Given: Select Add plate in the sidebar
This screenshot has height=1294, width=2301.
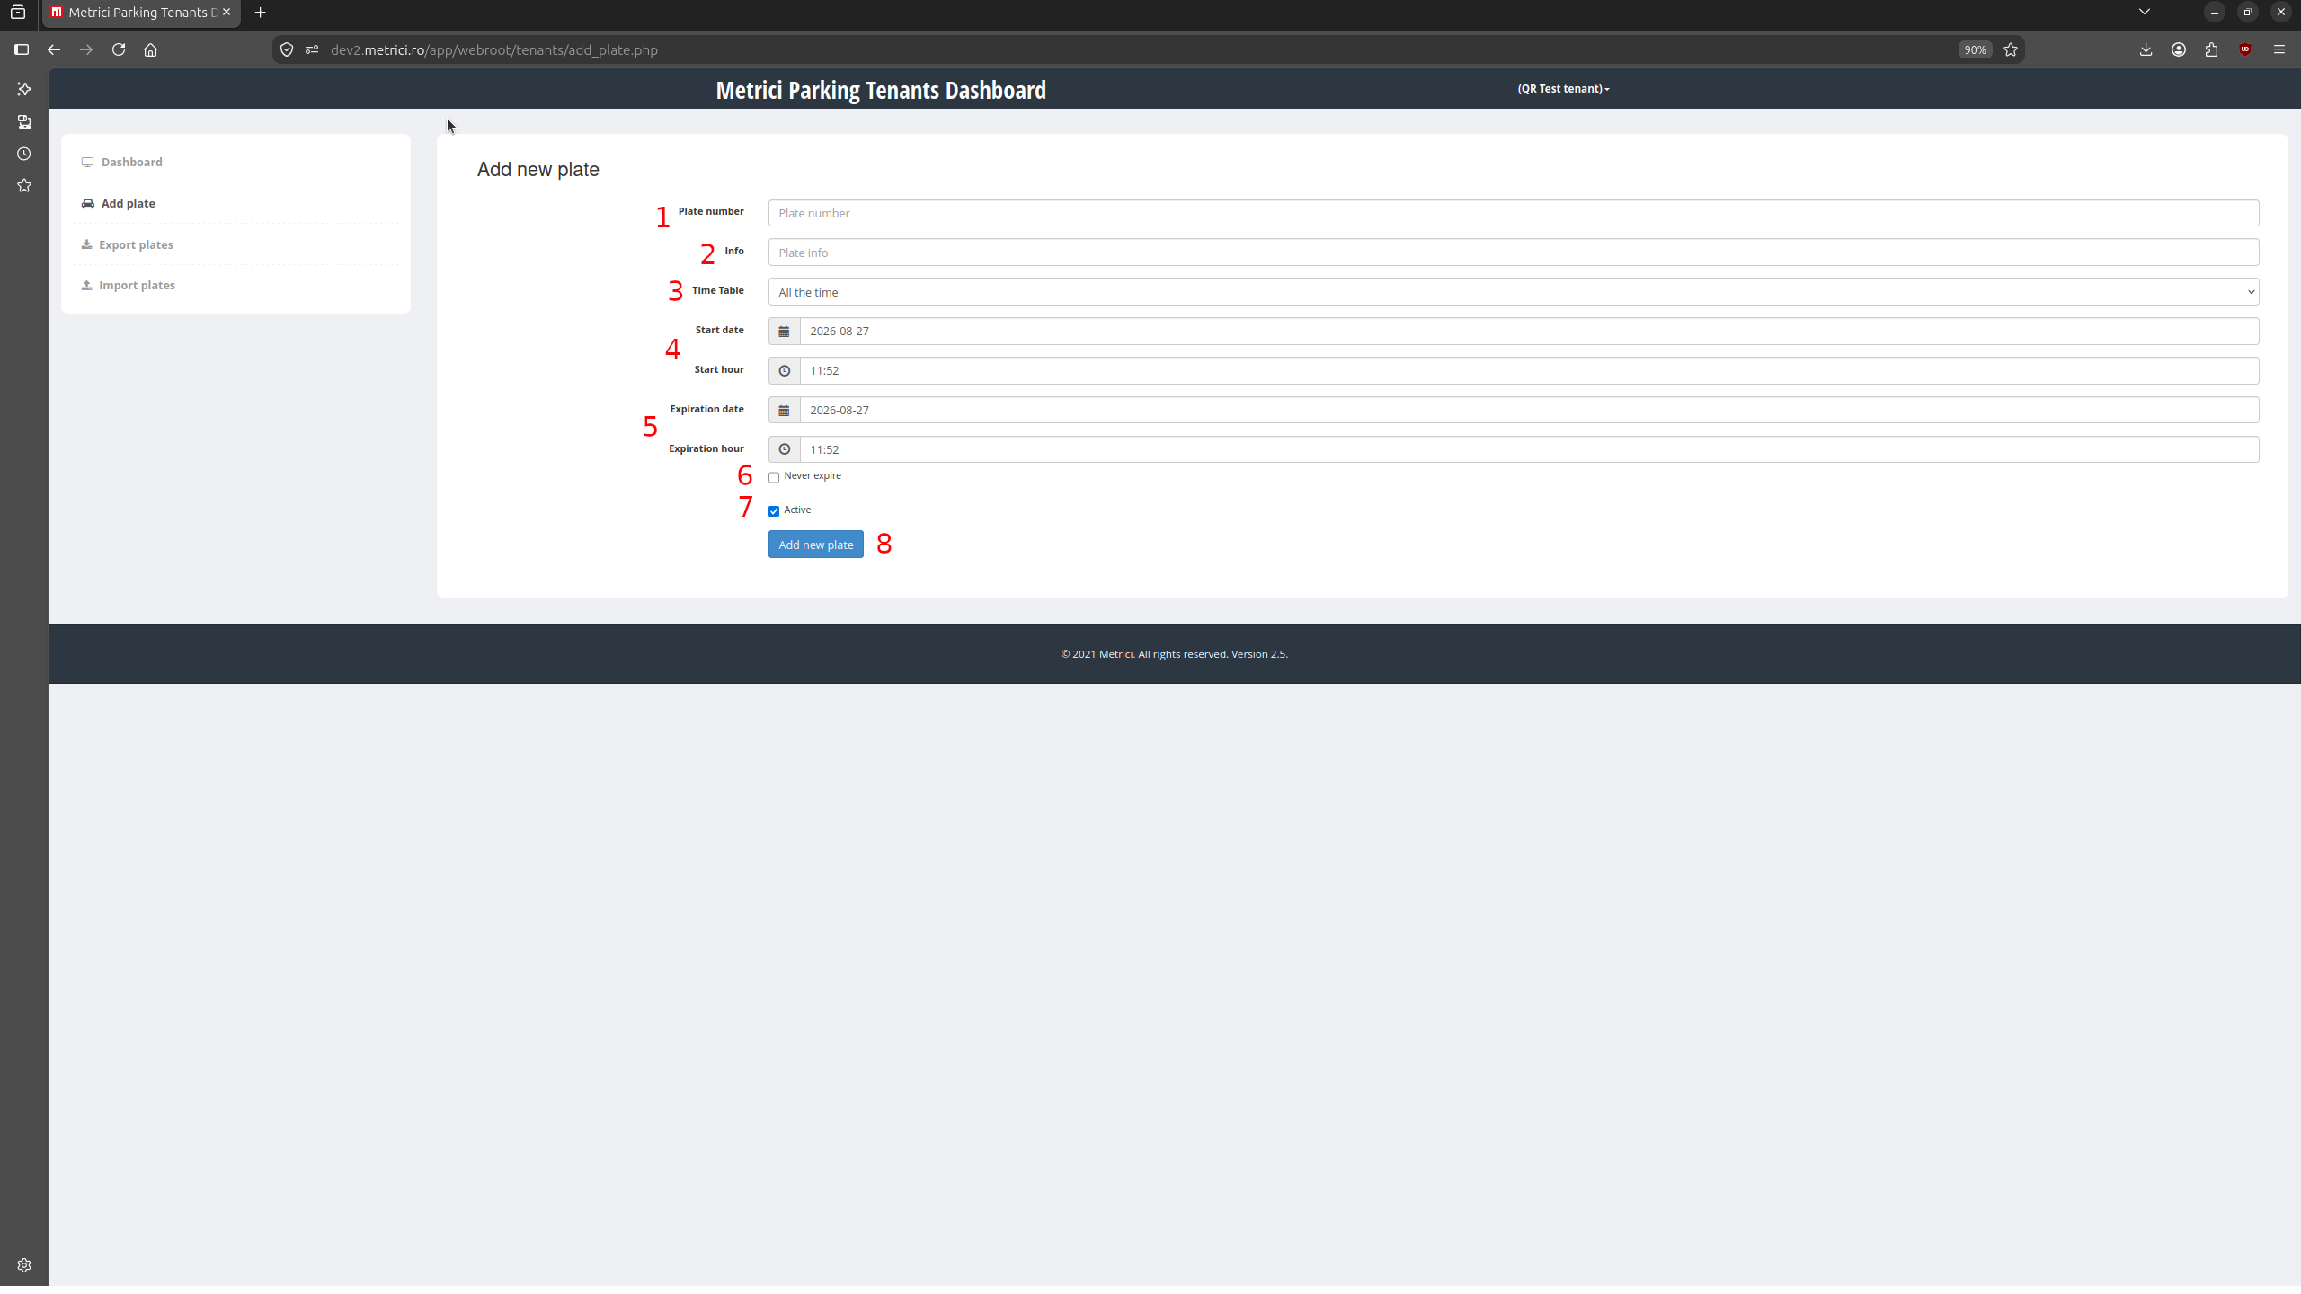Looking at the screenshot, I should (x=129, y=203).
